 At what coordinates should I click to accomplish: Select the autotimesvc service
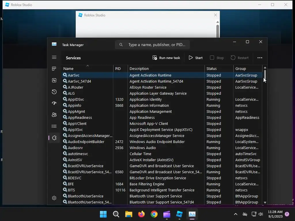(162, 154)
